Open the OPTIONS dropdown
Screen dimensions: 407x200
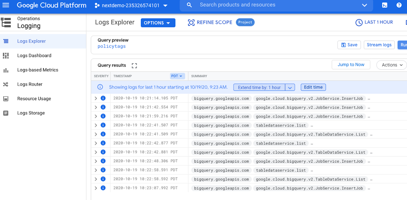(158, 23)
